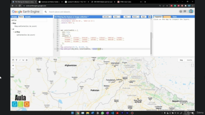This screenshot has width=205, height=115.
Task: Switch to the Inspector tab
Action: click(158, 17)
